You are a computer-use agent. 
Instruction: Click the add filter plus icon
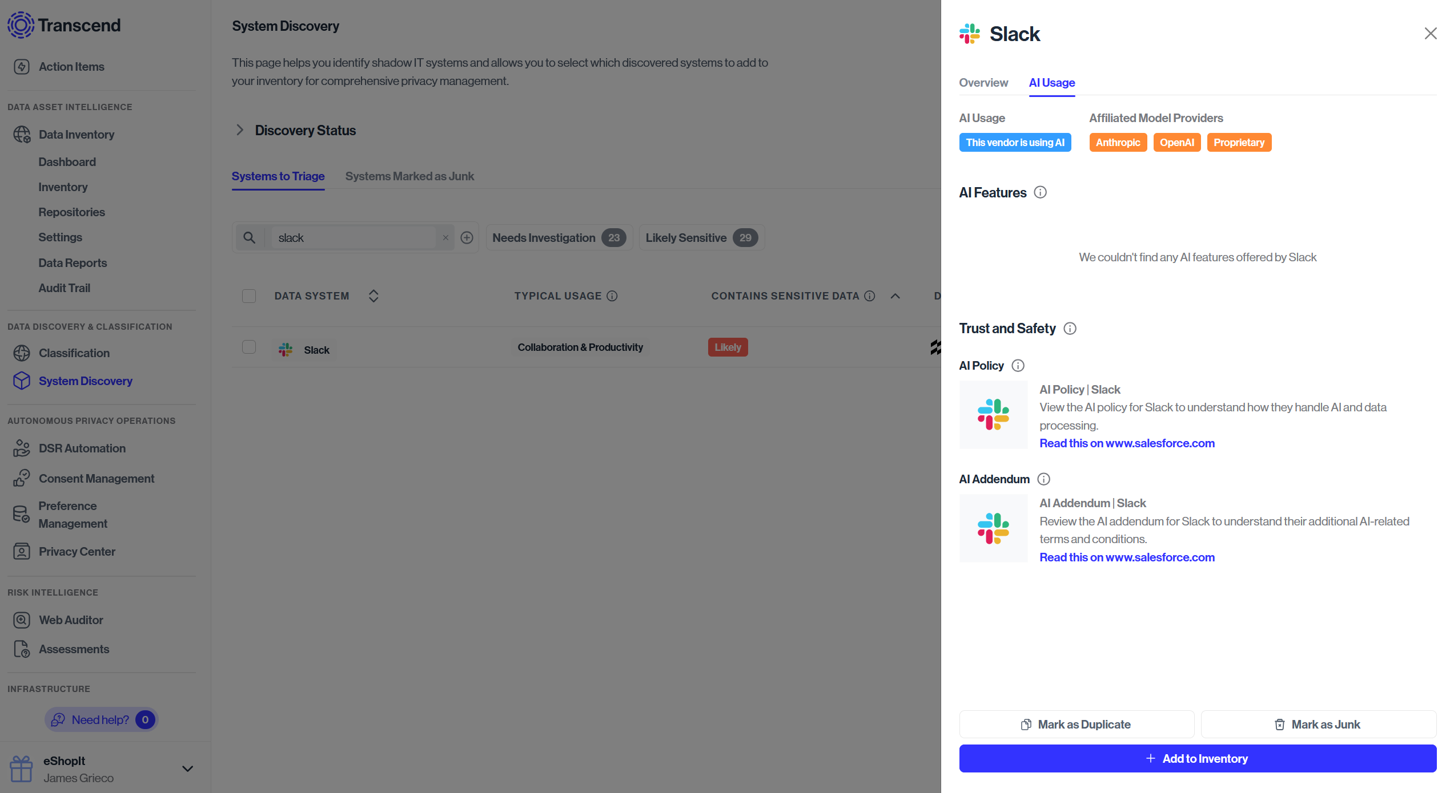point(467,238)
